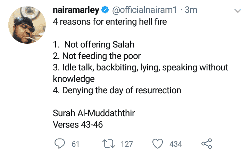Like the tweet with the heart icon

(158, 143)
